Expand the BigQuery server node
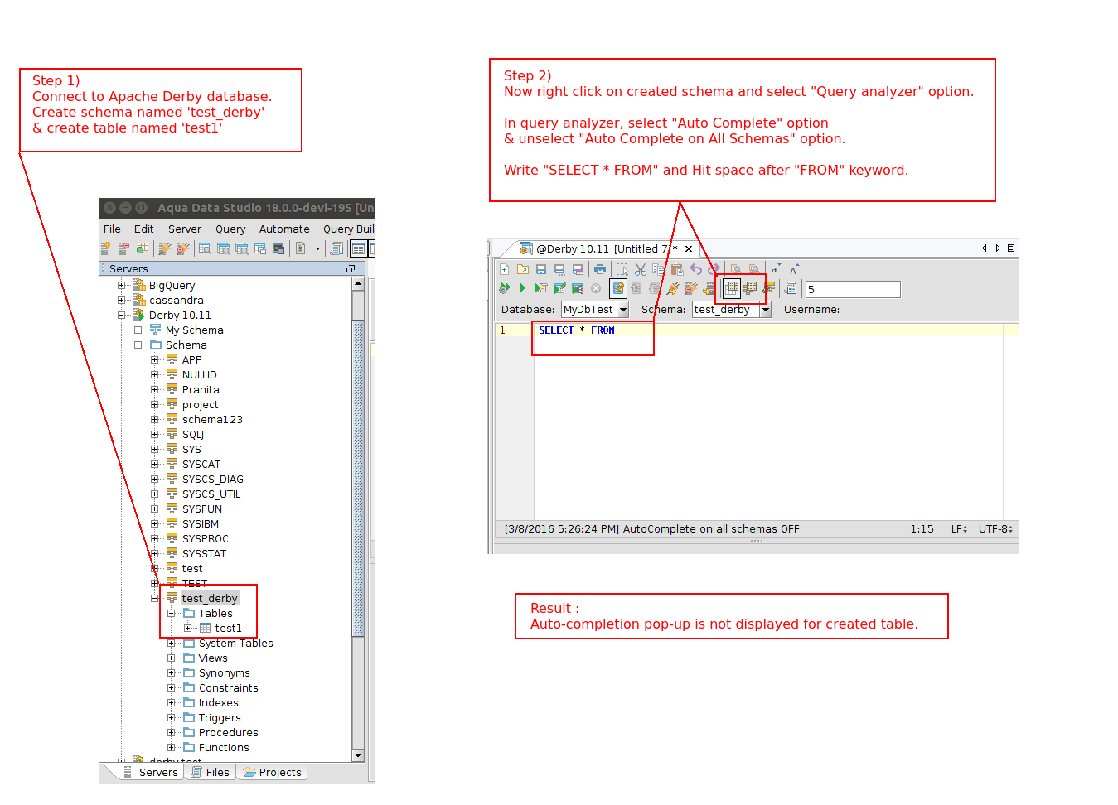This screenshot has width=1118, height=805. [x=122, y=285]
